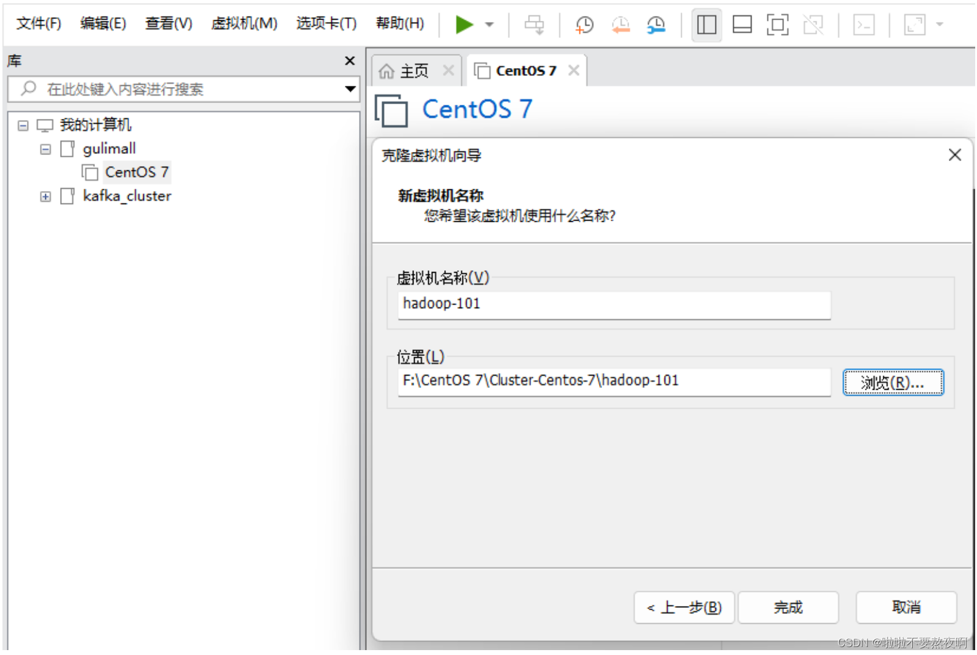Open the 文件(F) menu
977x655 pixels.
point(39,23)
